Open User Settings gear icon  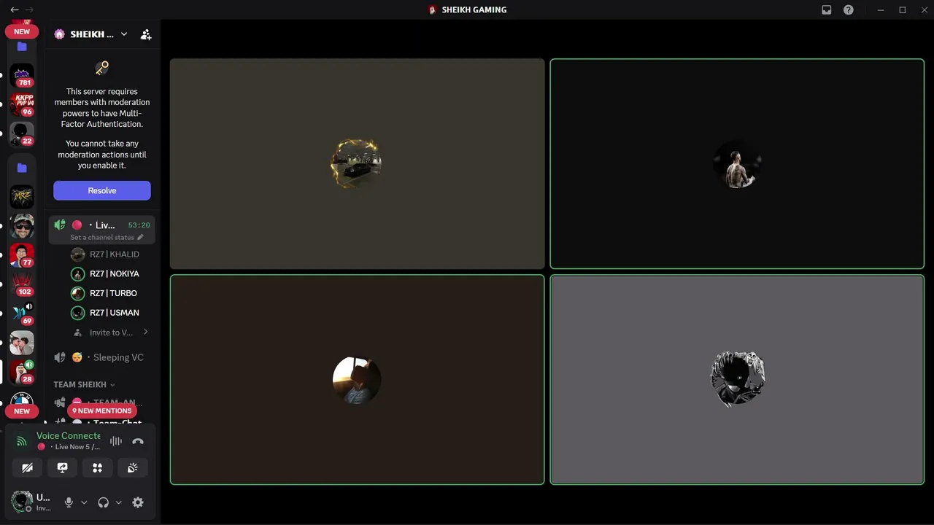(138, 502)
